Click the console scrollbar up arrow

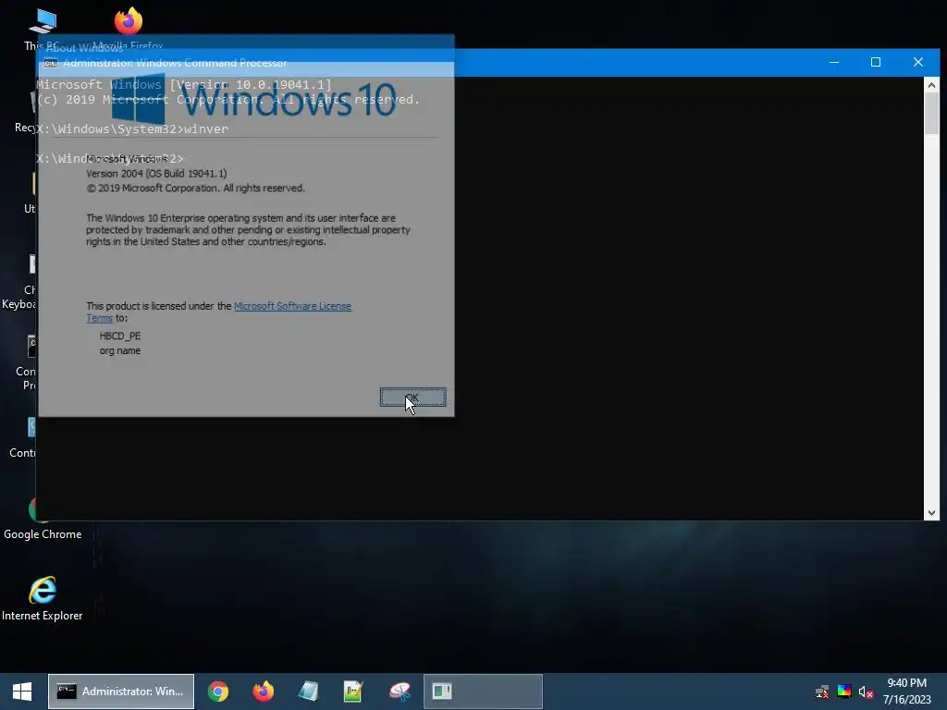click(x=931, y=85)
